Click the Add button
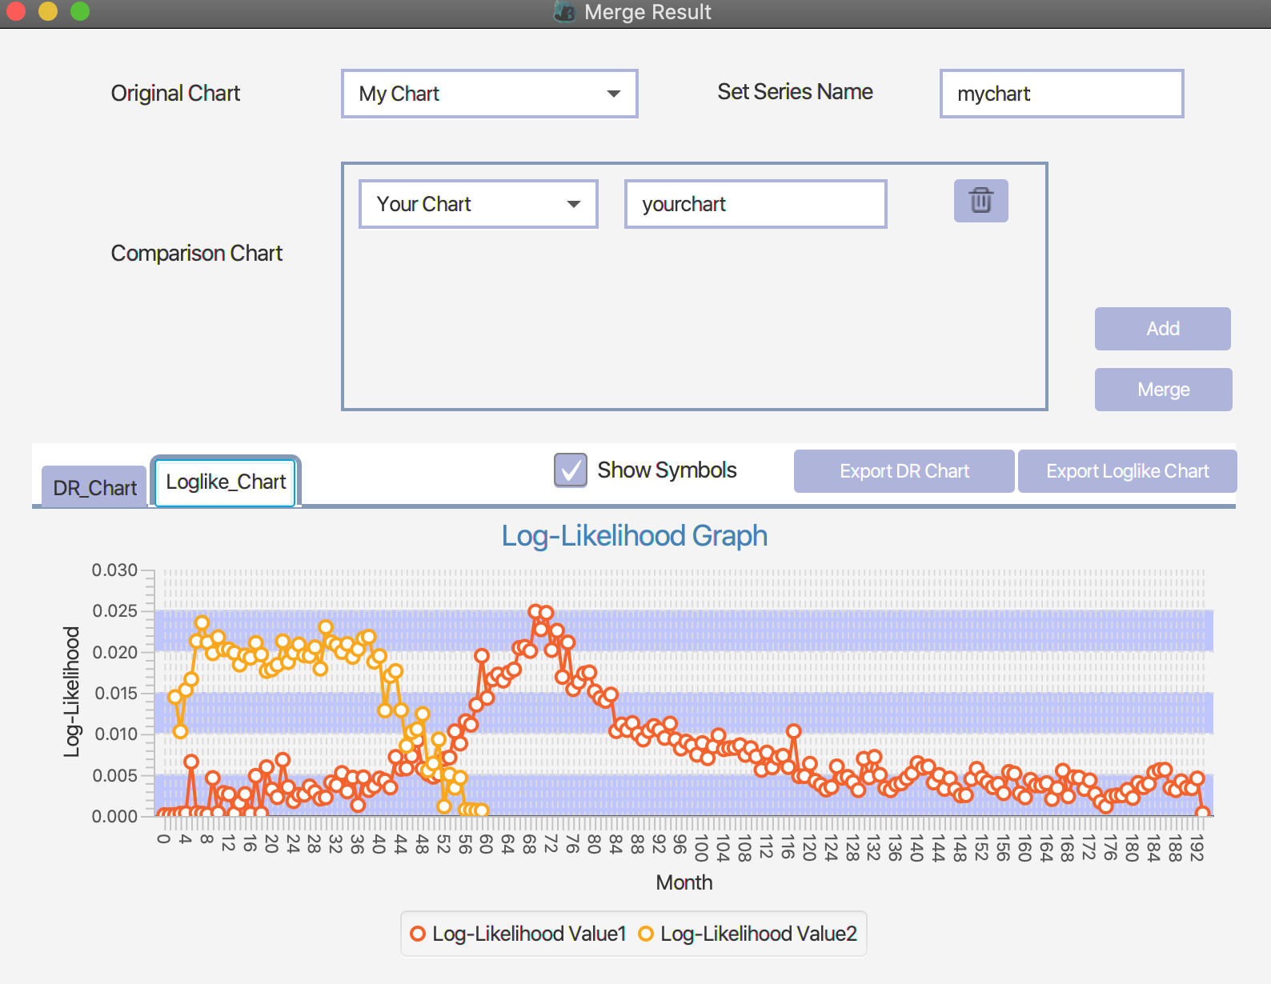1271x984 pixels. click(x=1162, y=329)
